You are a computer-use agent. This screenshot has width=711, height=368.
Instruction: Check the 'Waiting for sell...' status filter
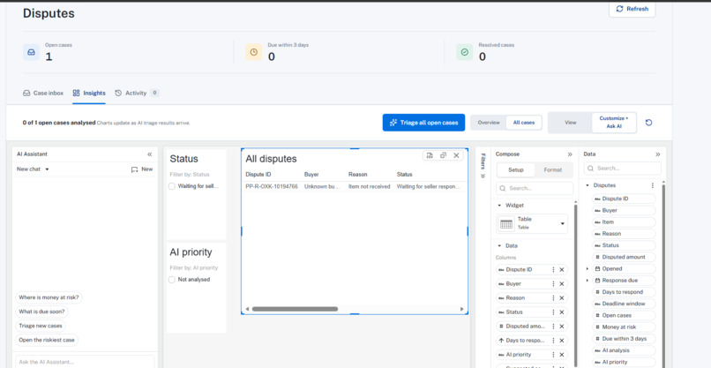click(172, 186)
